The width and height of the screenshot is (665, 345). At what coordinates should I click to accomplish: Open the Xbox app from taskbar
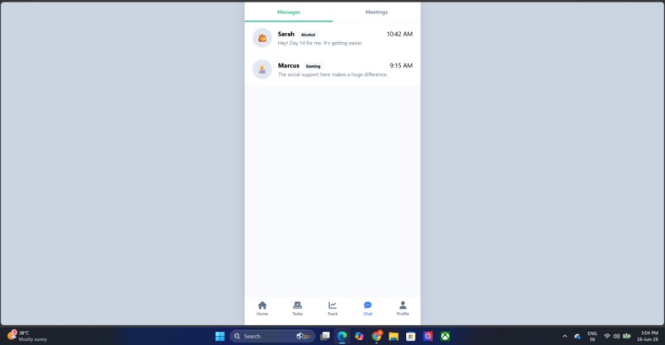[x=445, y=336]
